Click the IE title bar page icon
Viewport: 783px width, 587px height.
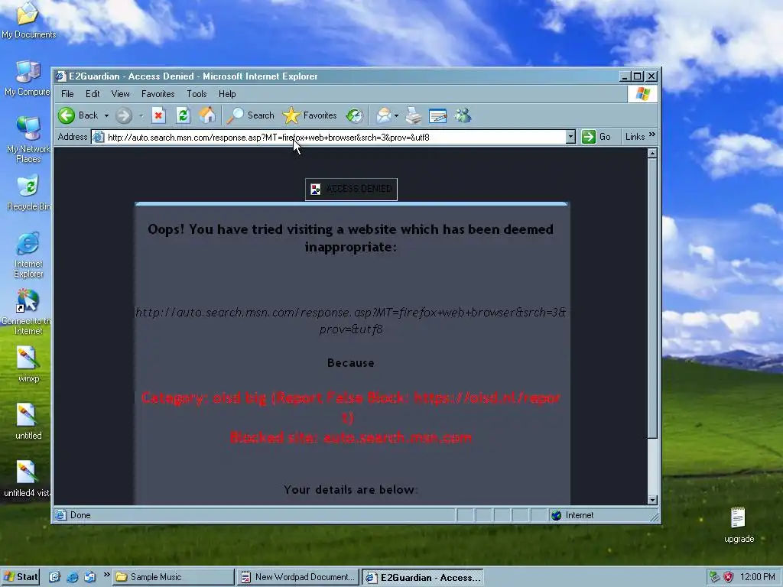click(x=61, y=76)
